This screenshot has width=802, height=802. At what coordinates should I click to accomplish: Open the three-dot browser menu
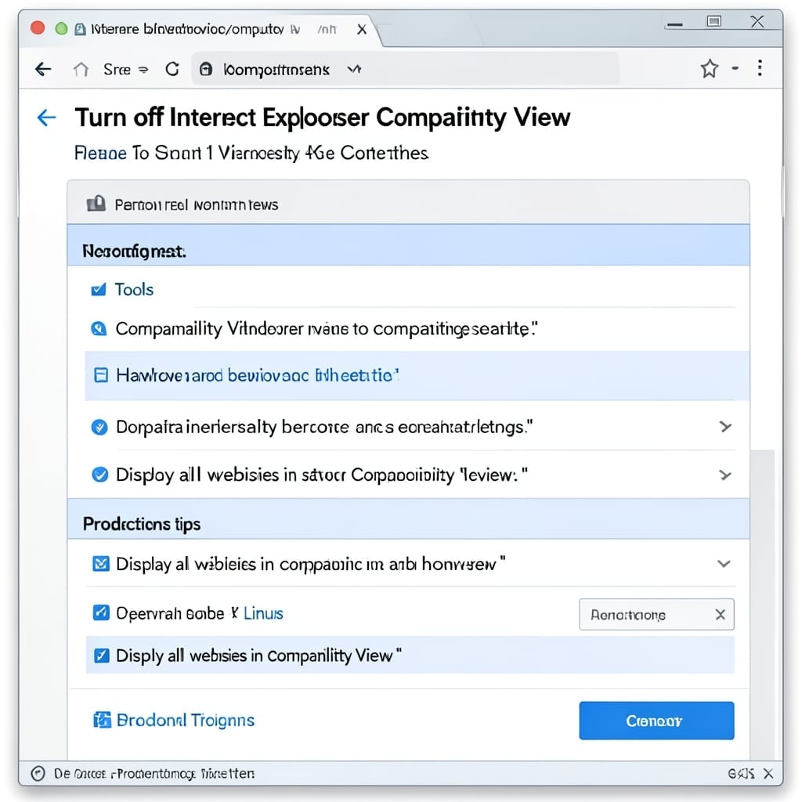point(760,67)
